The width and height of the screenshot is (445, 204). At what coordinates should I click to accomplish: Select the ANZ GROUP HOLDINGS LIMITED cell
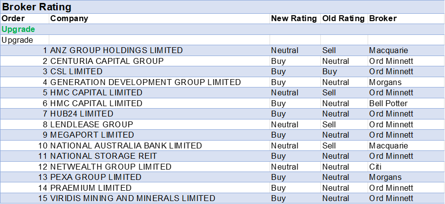pos(116,50)
